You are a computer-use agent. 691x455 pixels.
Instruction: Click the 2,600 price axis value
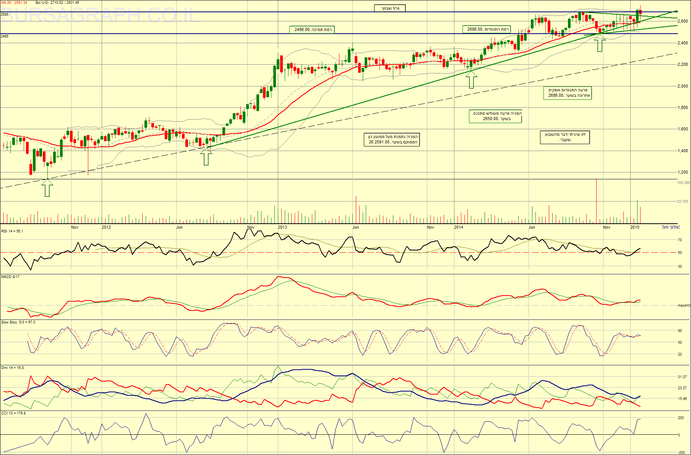point(683,21)
